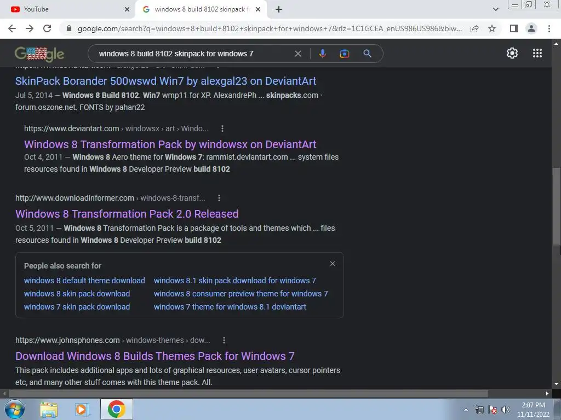Open the Google apps grid
Viewport: 561px width, 420px height.
click(x=537, y=53)
